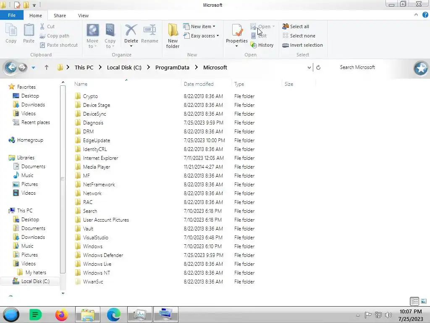
Task: Click the navigation pane scrollbar
Action: (63, 179)
